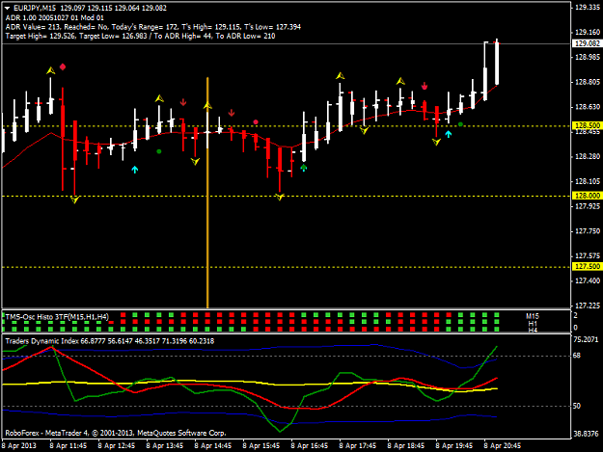Select the 75.2071 value on TDI scale
The height and width of the screenshot is (452, 603).
click(586, 339)
